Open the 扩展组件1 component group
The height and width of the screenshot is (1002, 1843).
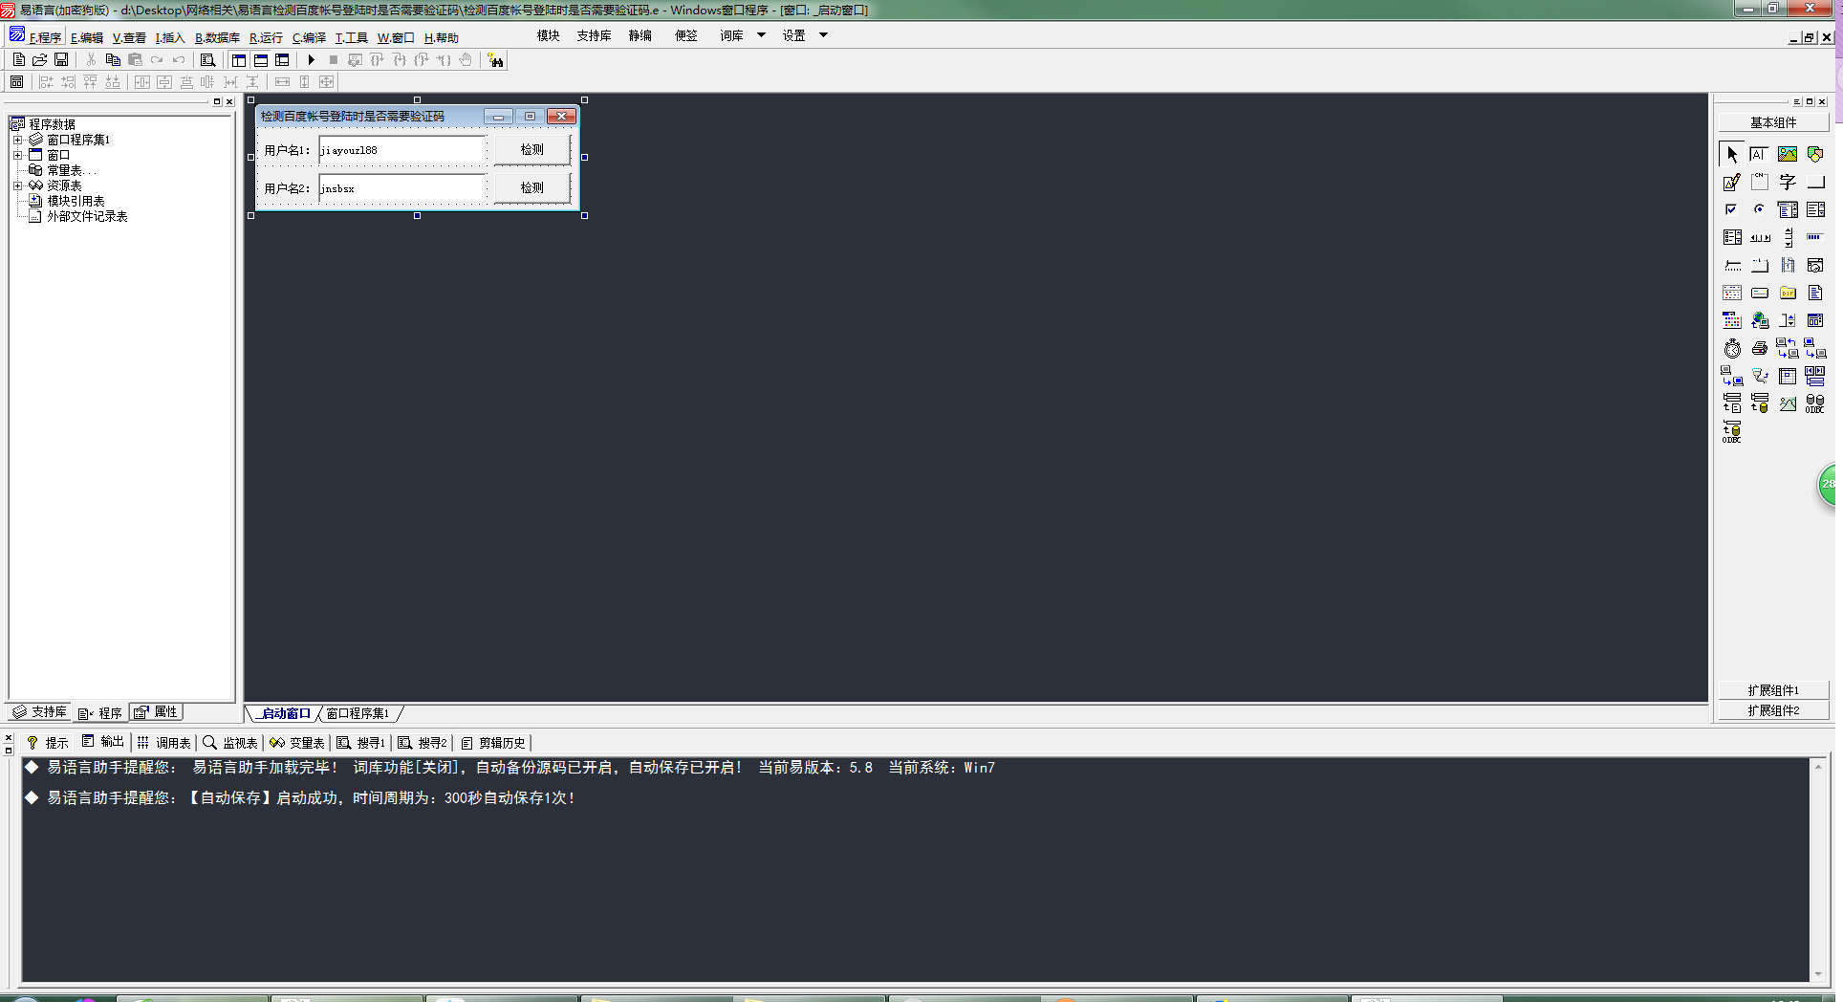click(x=1773, y=690)
